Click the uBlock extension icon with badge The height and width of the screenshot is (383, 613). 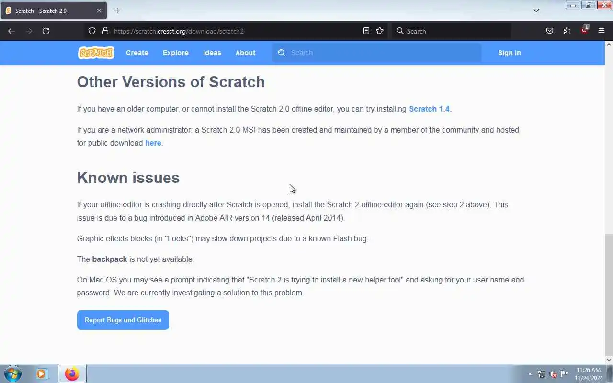[x=584, y=30]
